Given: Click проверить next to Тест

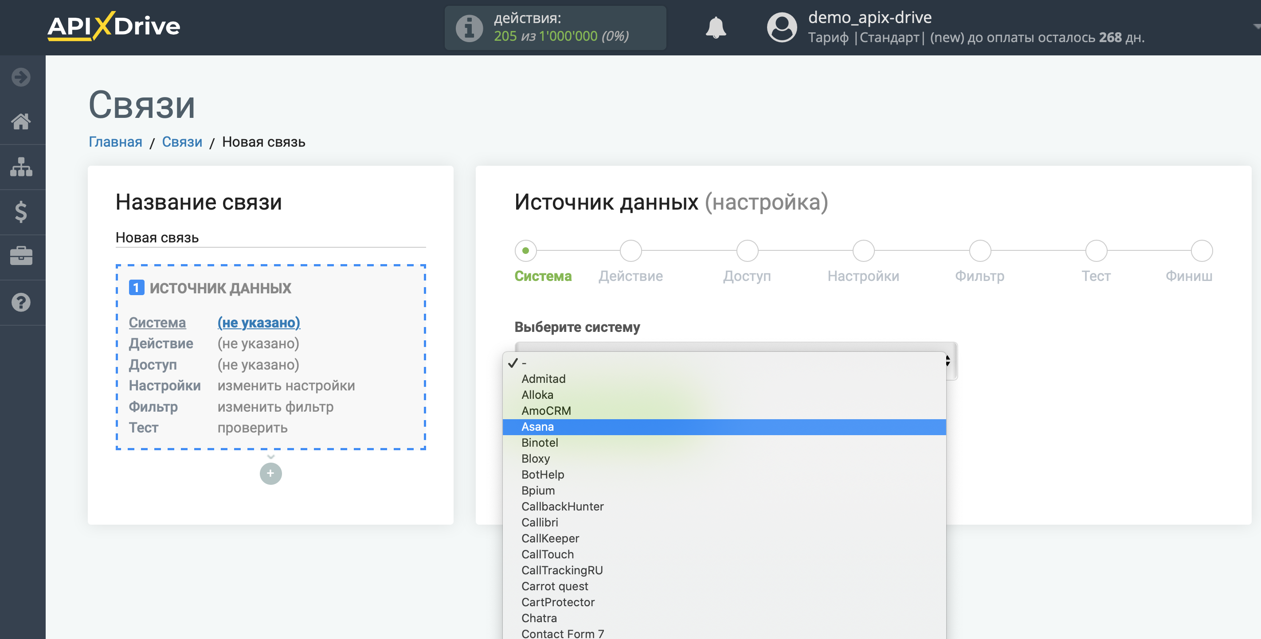Looking at the screenshot, I should tap(252, 428).
